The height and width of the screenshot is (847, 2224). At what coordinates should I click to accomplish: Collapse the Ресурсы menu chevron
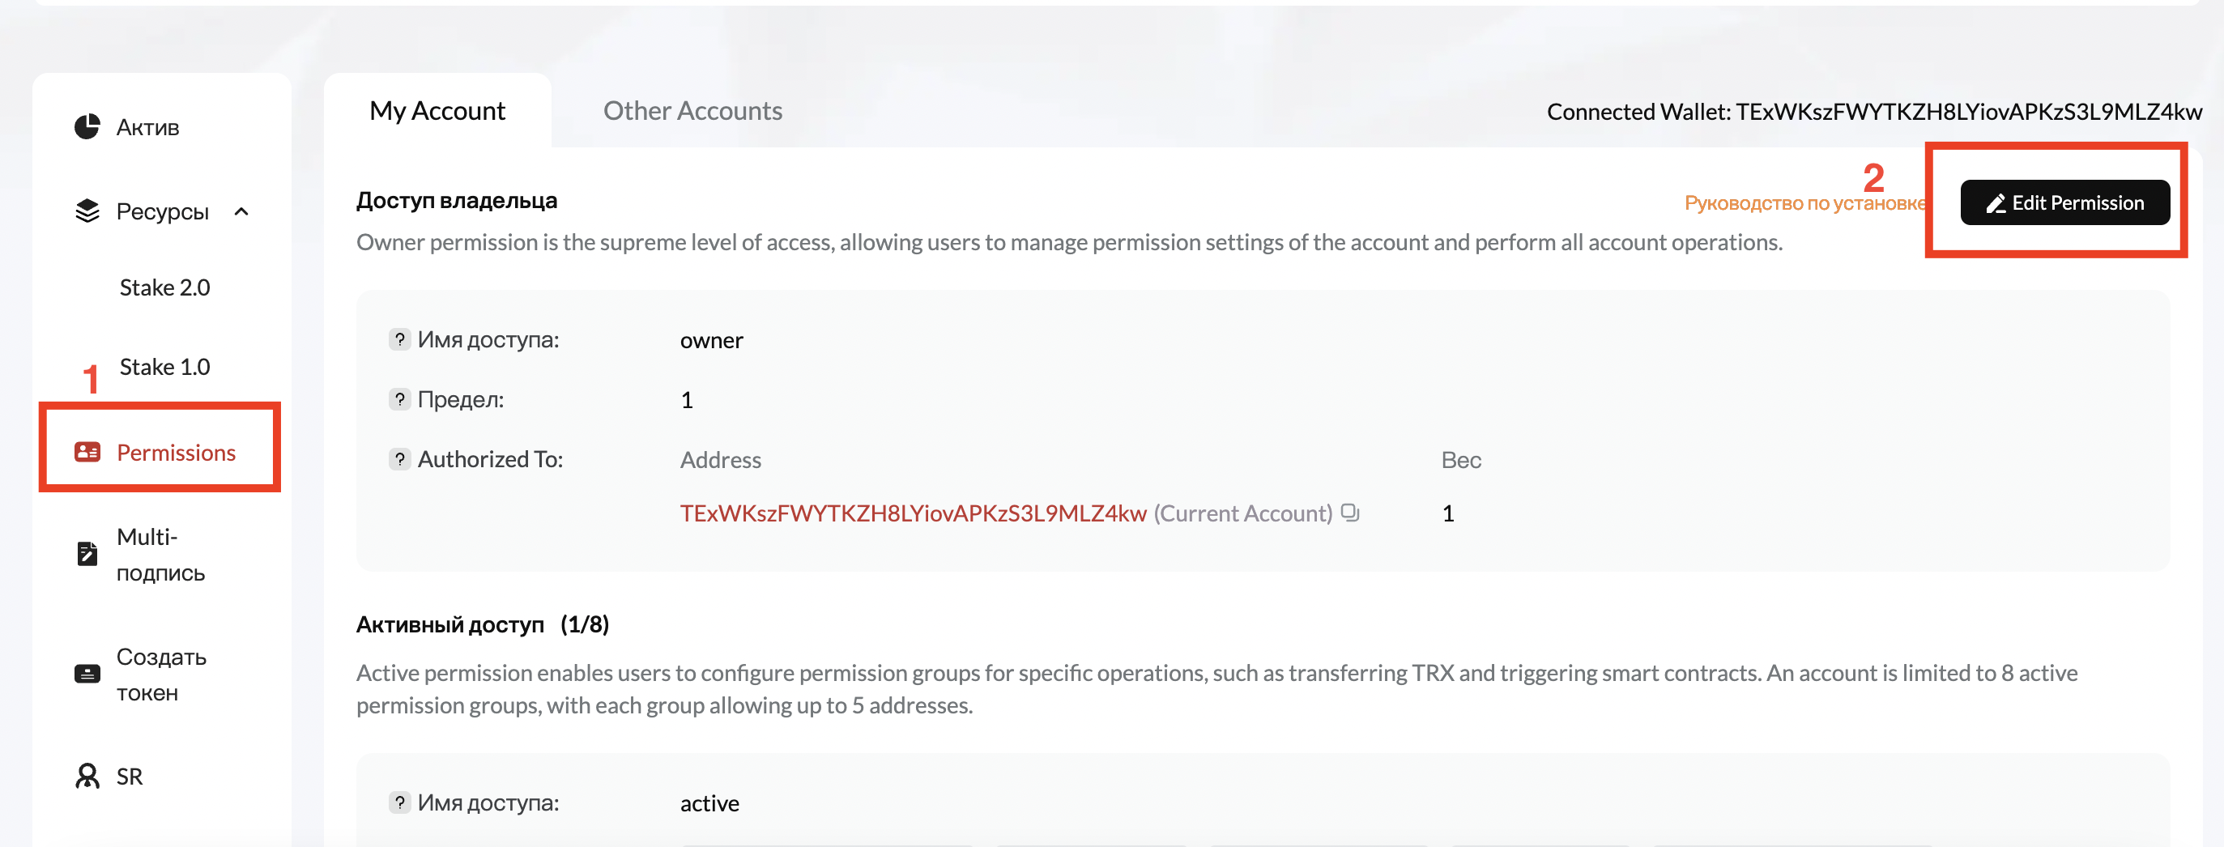(241, 211)
